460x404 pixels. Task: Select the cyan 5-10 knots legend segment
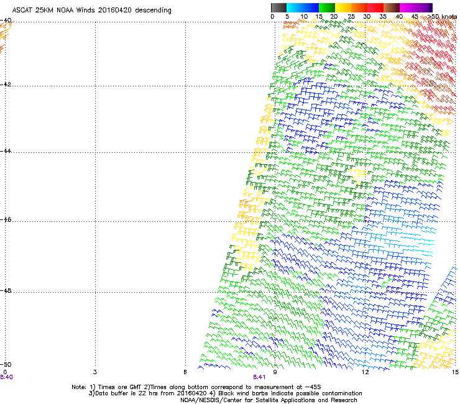(x=295, y=7)
